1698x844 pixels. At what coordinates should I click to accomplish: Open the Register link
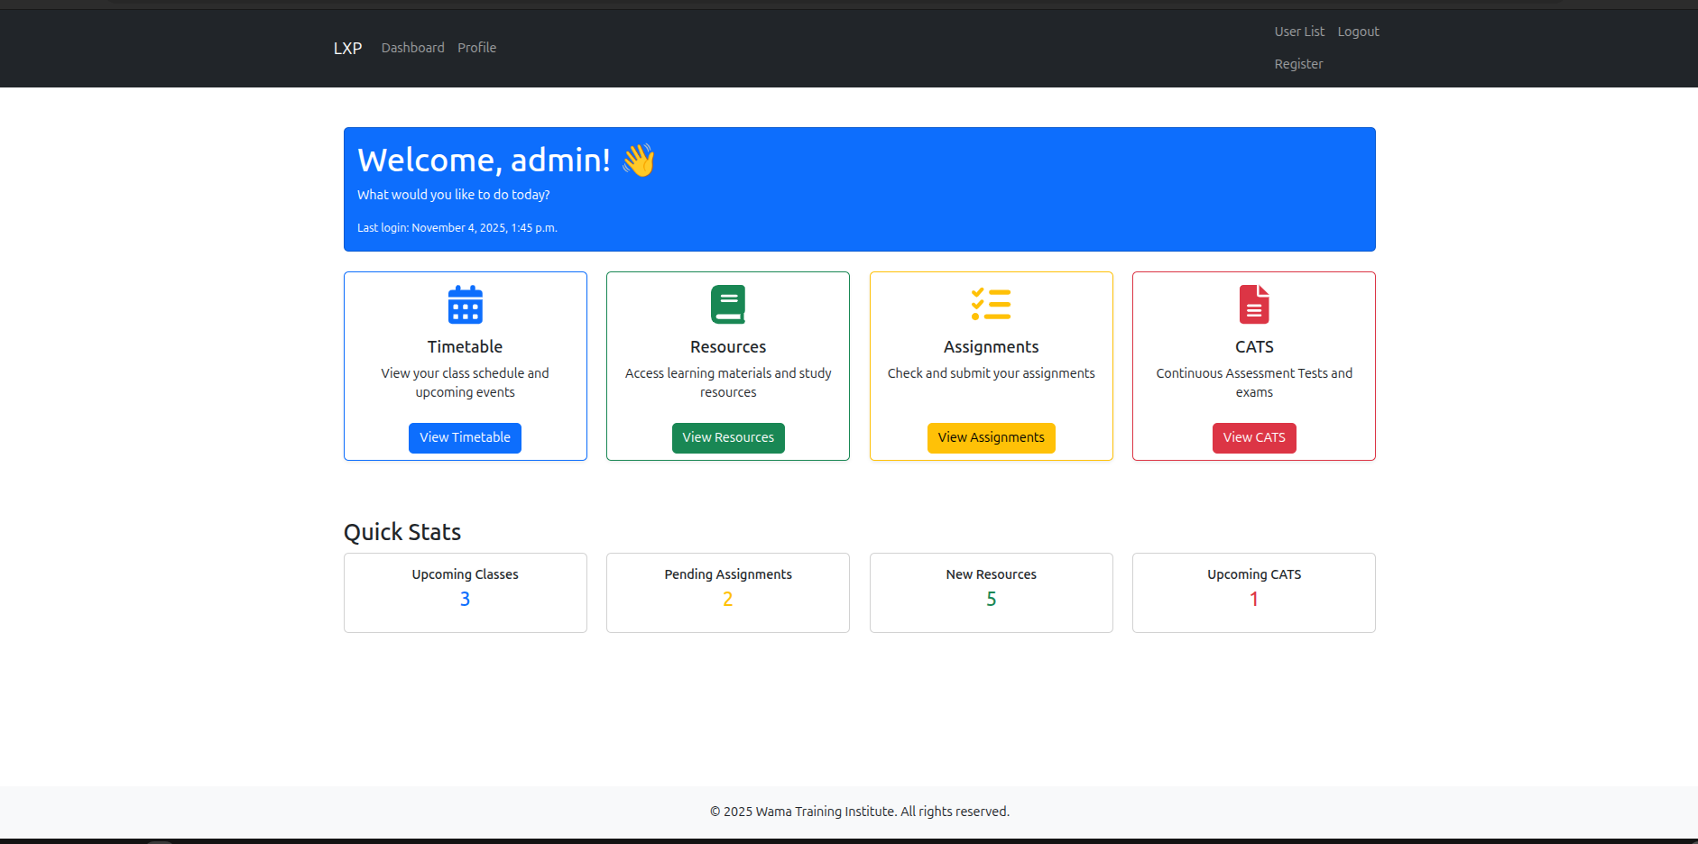click(1298, 63)
